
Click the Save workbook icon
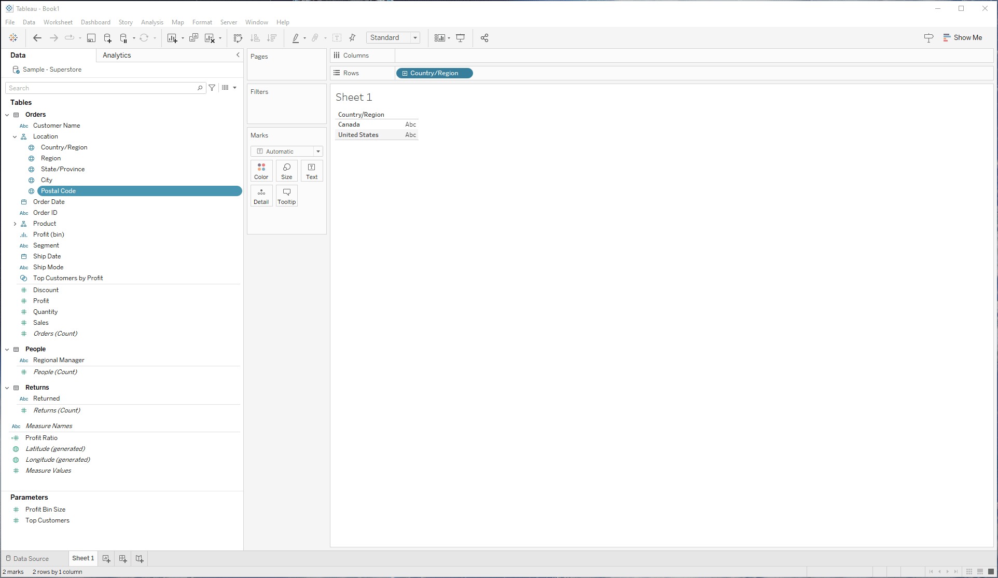point(91,38)
